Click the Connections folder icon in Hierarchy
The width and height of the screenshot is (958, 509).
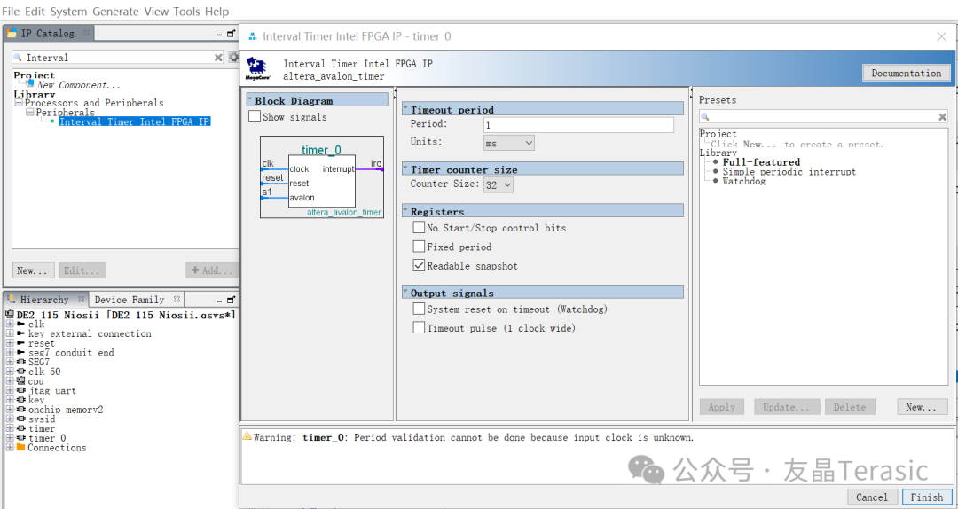coord(20,447)
